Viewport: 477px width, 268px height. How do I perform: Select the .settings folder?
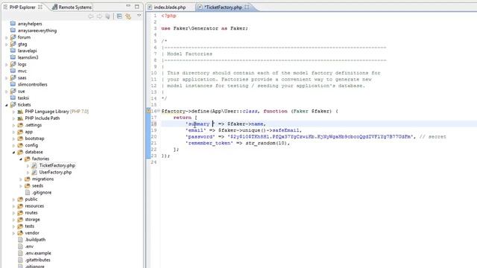pyautogui.click(x=33, y=125)
